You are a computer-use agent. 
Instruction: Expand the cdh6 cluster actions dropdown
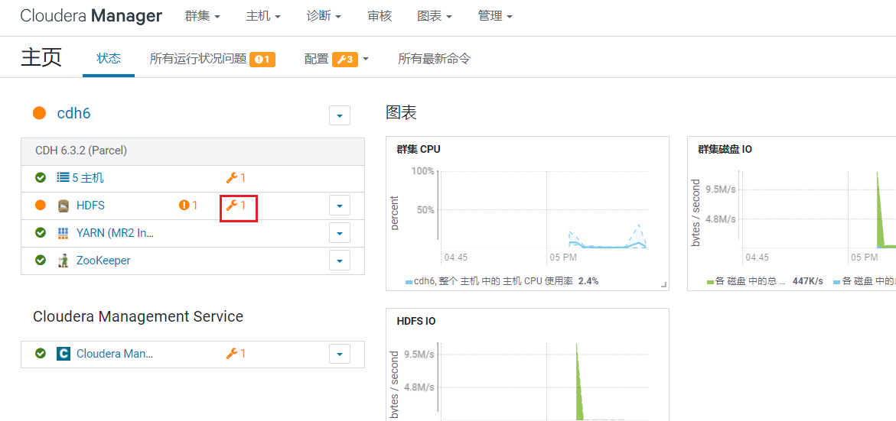[x=340, y=115]
